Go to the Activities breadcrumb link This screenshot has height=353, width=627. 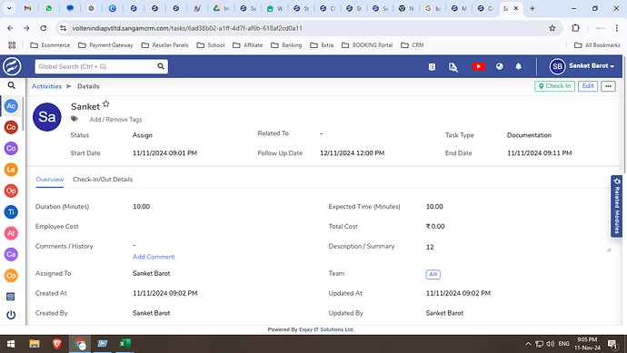(x=46, y=86)
